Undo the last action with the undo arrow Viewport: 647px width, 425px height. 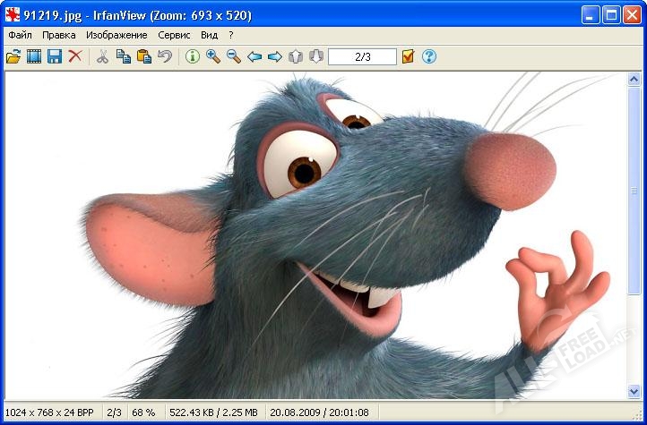tap(164, 56)
